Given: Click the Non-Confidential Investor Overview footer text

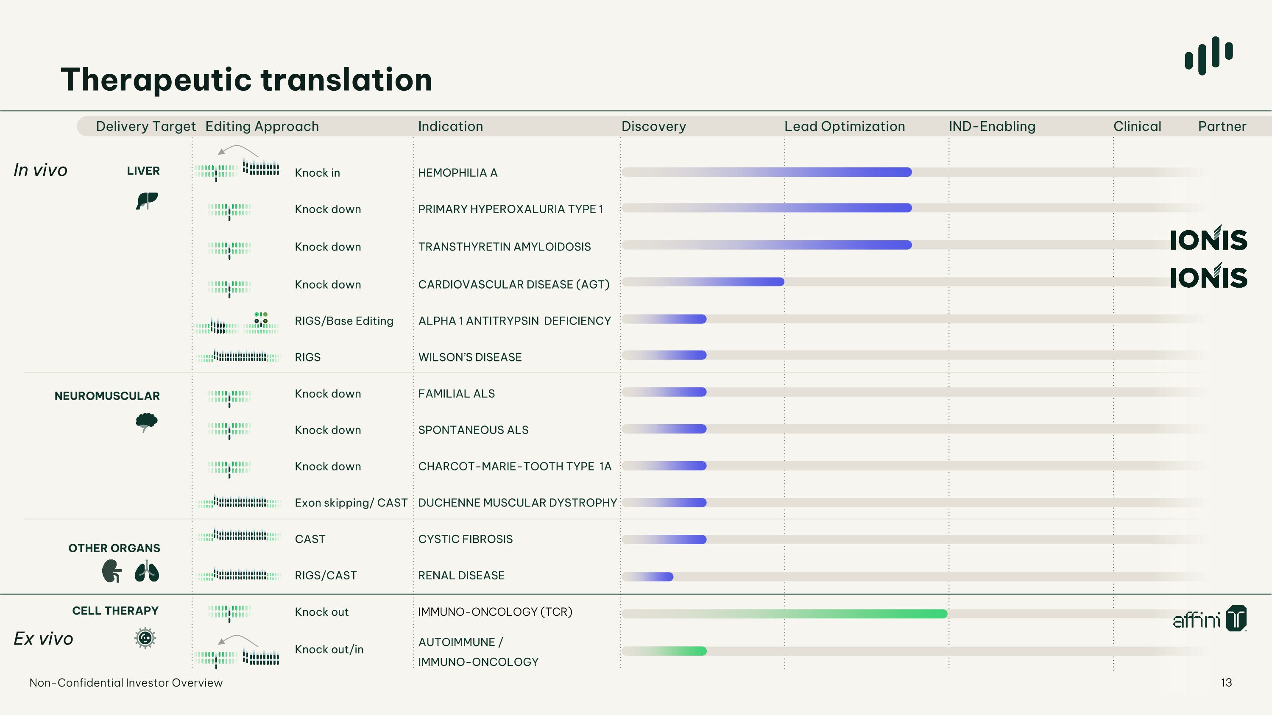Looking at the screenshot, I should coord(126,682).
